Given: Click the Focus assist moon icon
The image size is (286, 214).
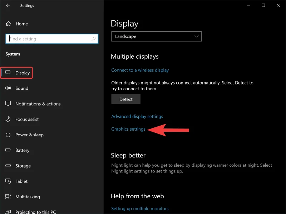Looking at the screenshot, I should [8, 119].
